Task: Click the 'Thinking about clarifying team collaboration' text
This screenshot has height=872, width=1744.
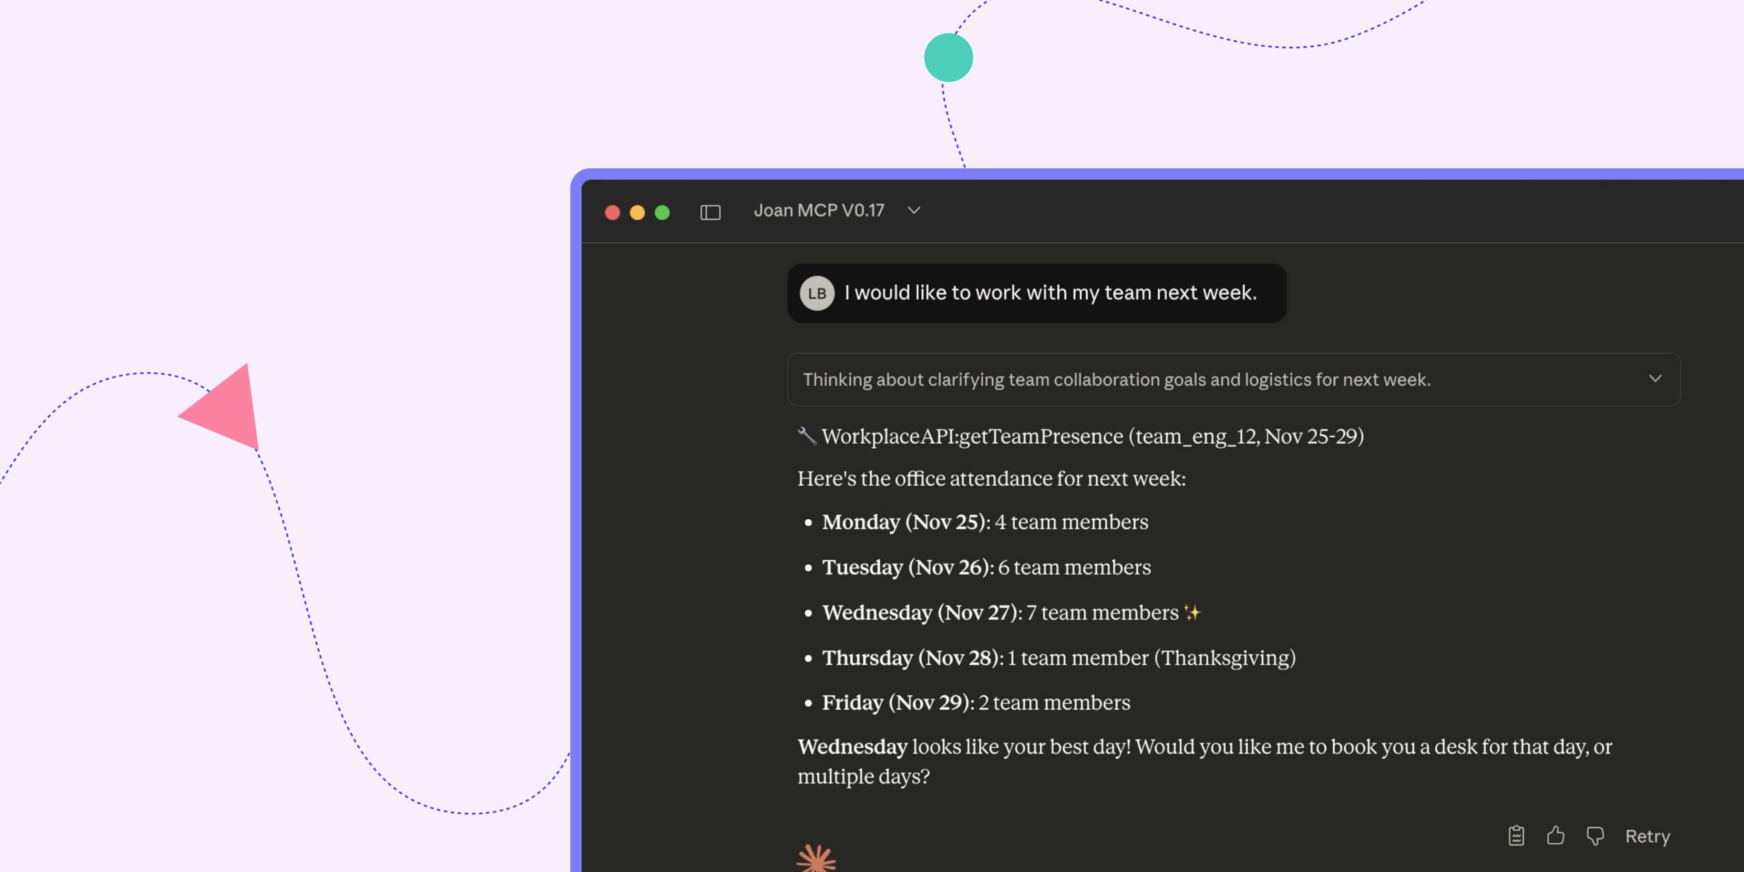Action: click(1117, 380)
